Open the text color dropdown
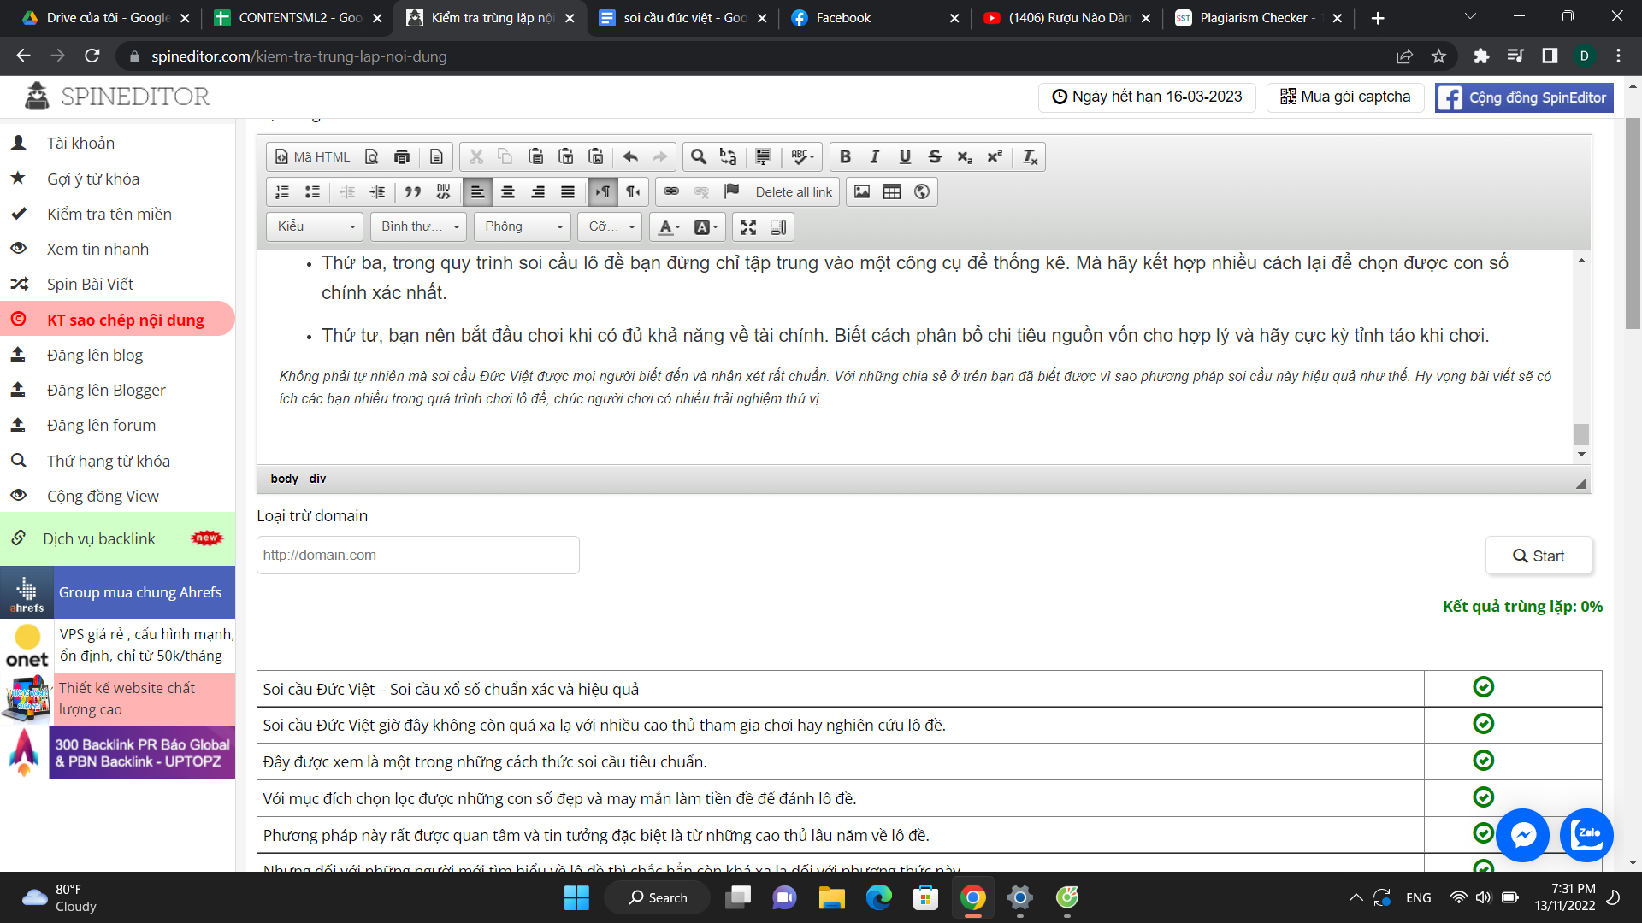Viewport: 1642px width, 923px height. [669, 226]
